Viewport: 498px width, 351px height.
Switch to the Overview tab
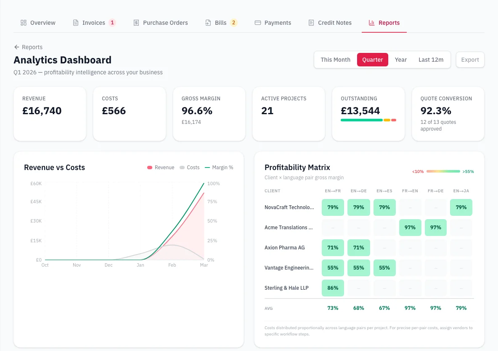point(38,23)
